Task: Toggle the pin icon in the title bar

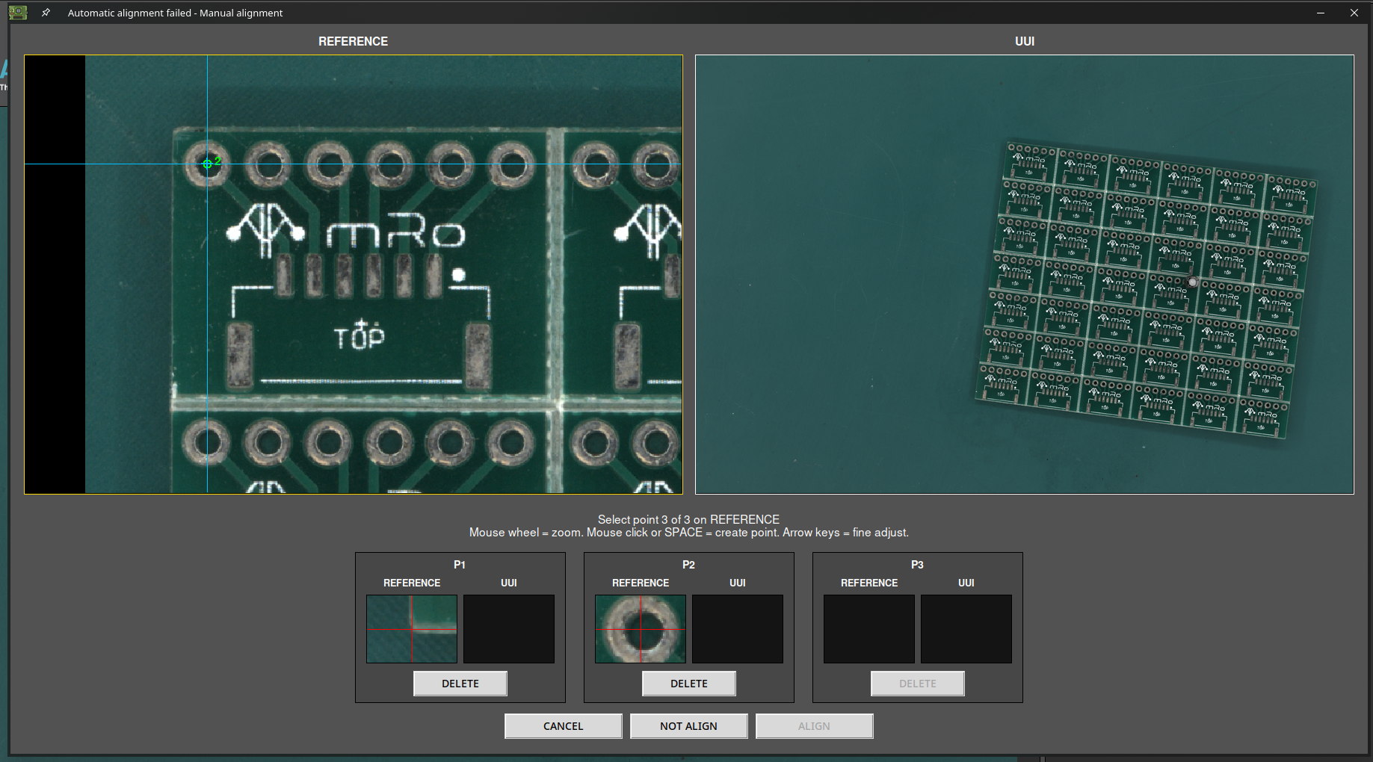Action: 46,13
